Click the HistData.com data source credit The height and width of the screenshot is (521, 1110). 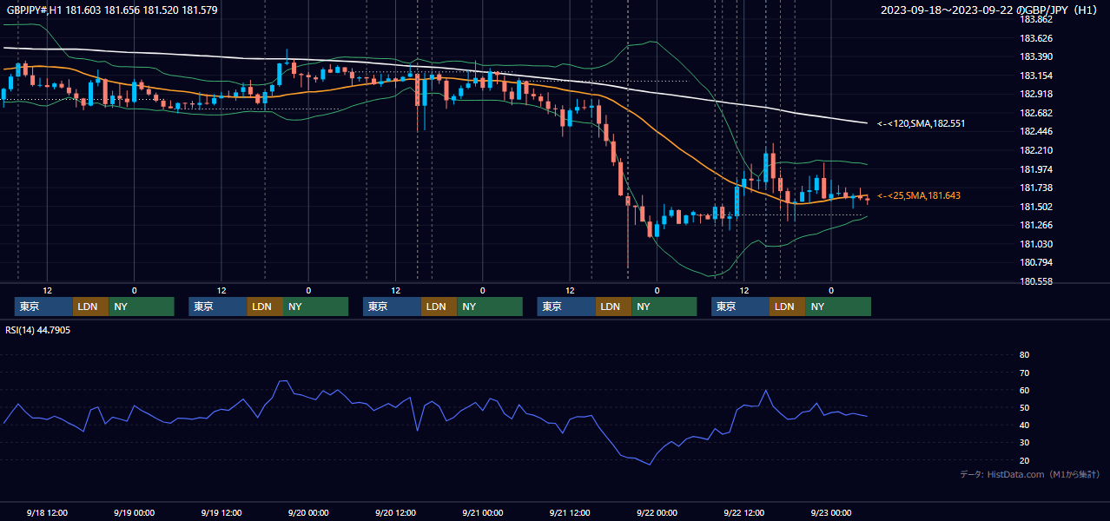(1029, 475)
